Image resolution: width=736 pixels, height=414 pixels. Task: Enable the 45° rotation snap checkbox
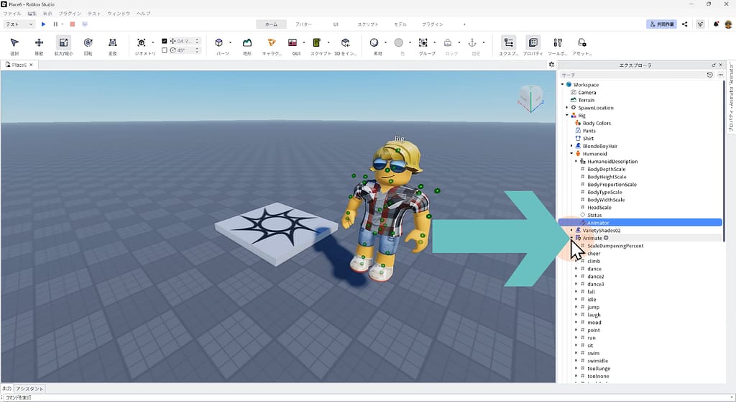pos(165,50)
